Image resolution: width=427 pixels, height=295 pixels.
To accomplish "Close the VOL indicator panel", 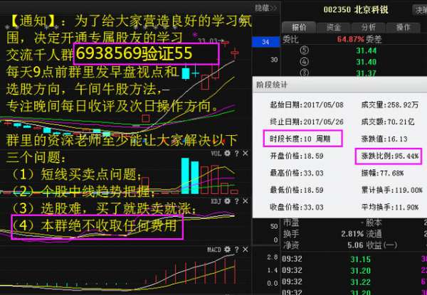I will (246, 154).
